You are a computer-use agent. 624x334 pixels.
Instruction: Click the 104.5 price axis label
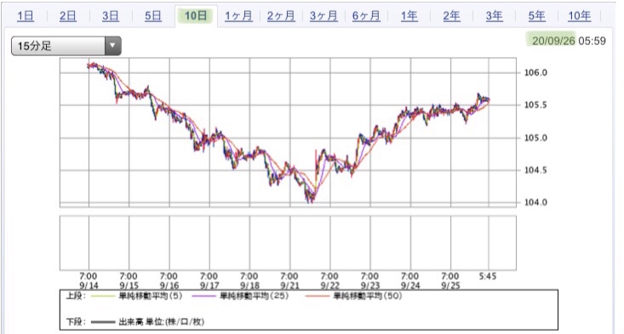[x=535, y=170]
